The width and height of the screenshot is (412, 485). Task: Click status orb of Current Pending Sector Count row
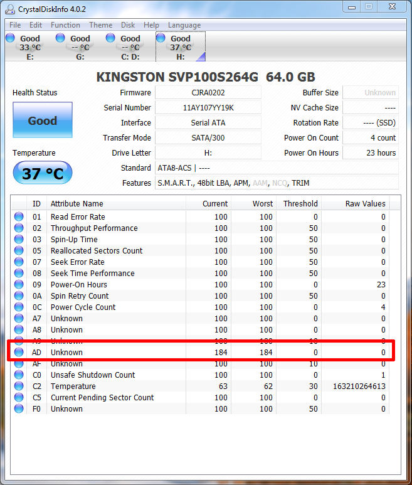(19, 397)
